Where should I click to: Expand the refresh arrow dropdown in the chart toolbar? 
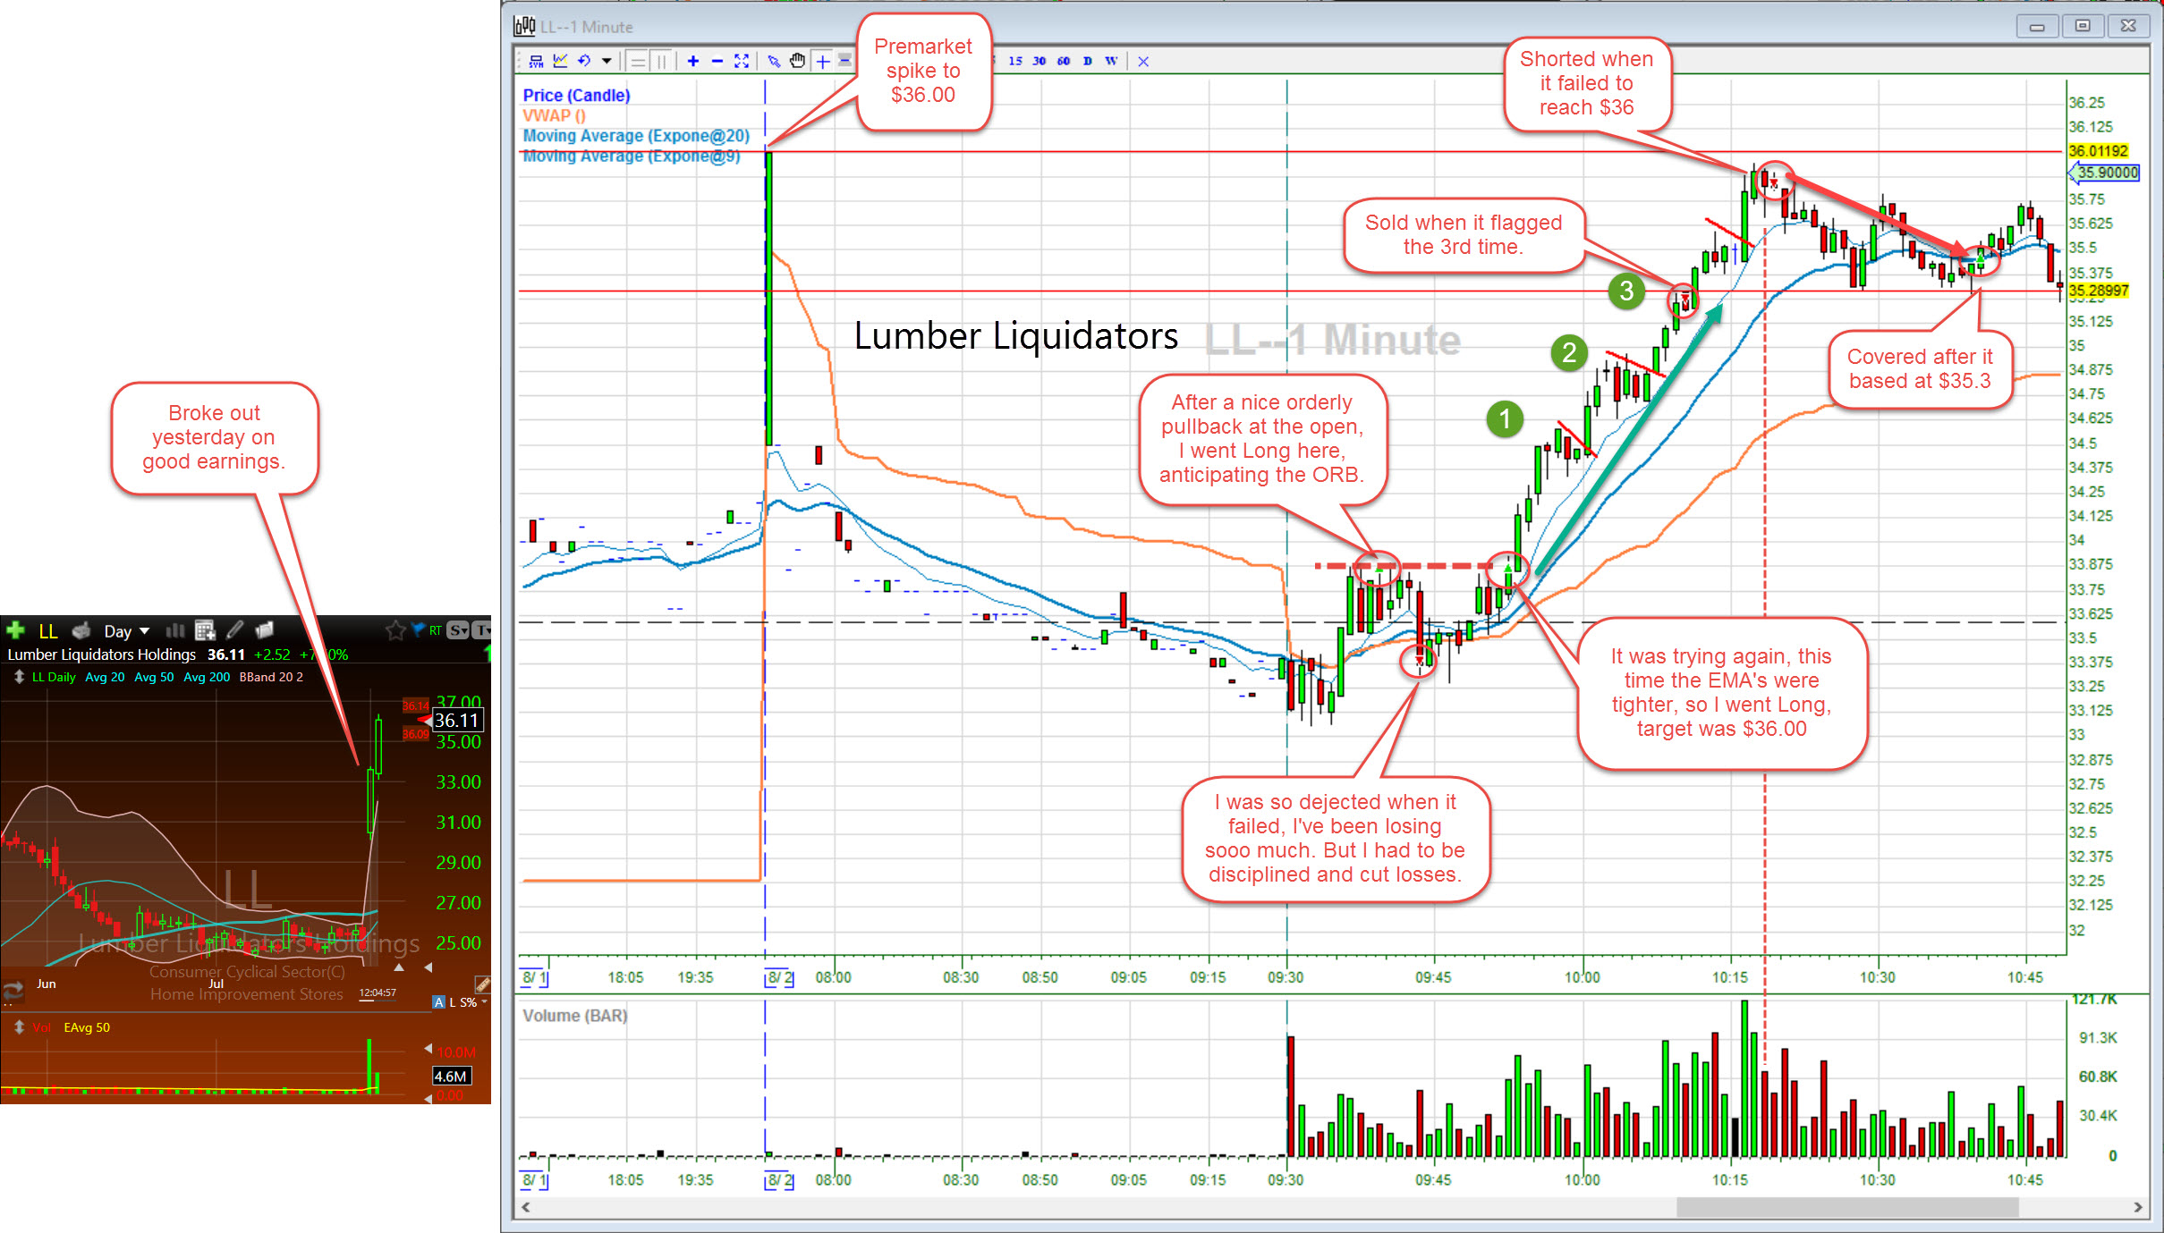click(607, 61)
